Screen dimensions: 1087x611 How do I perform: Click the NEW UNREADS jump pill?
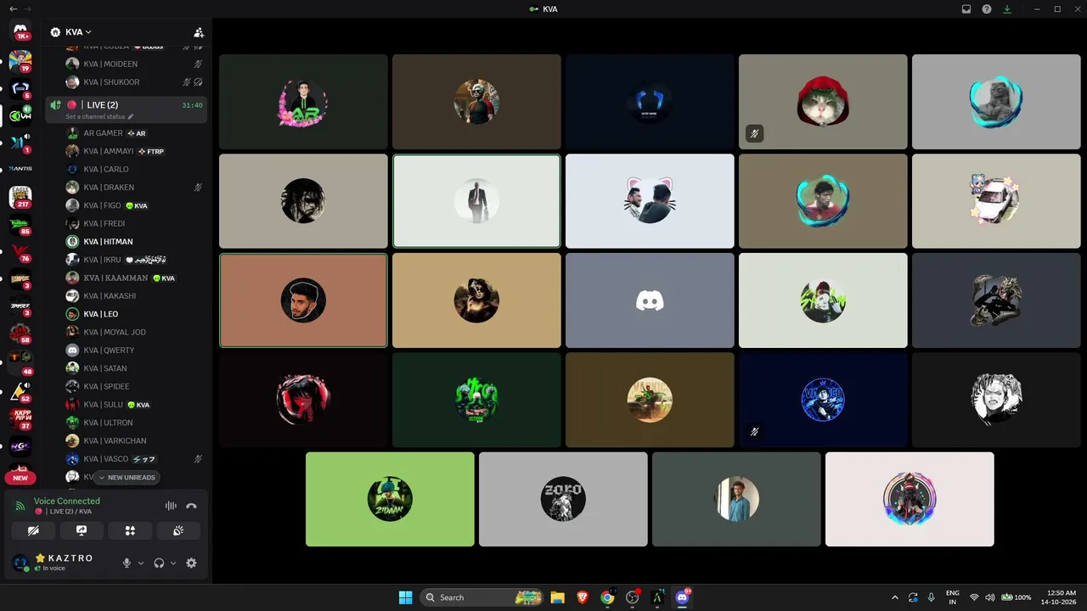[x=126, y=478]
